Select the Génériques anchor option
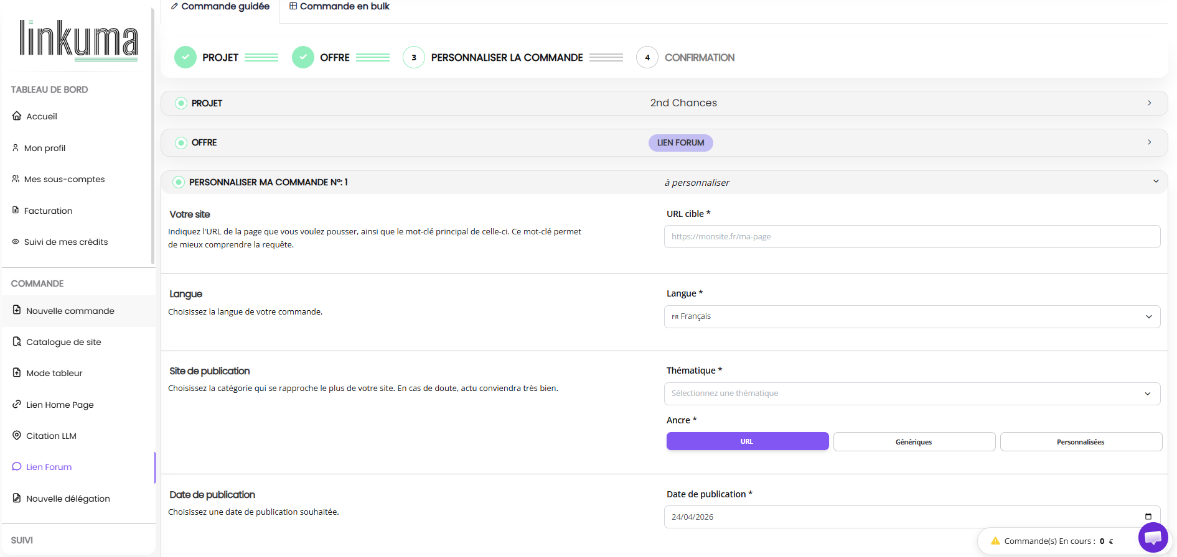This screenshot has height=557, width=1177. pos(914,442)
